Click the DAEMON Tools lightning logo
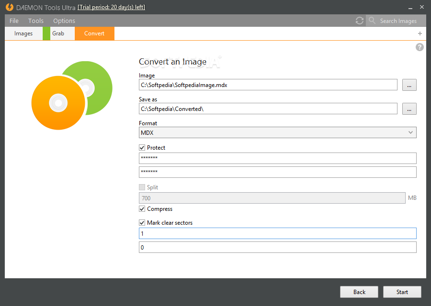431x306 pixels. (10, 7)
